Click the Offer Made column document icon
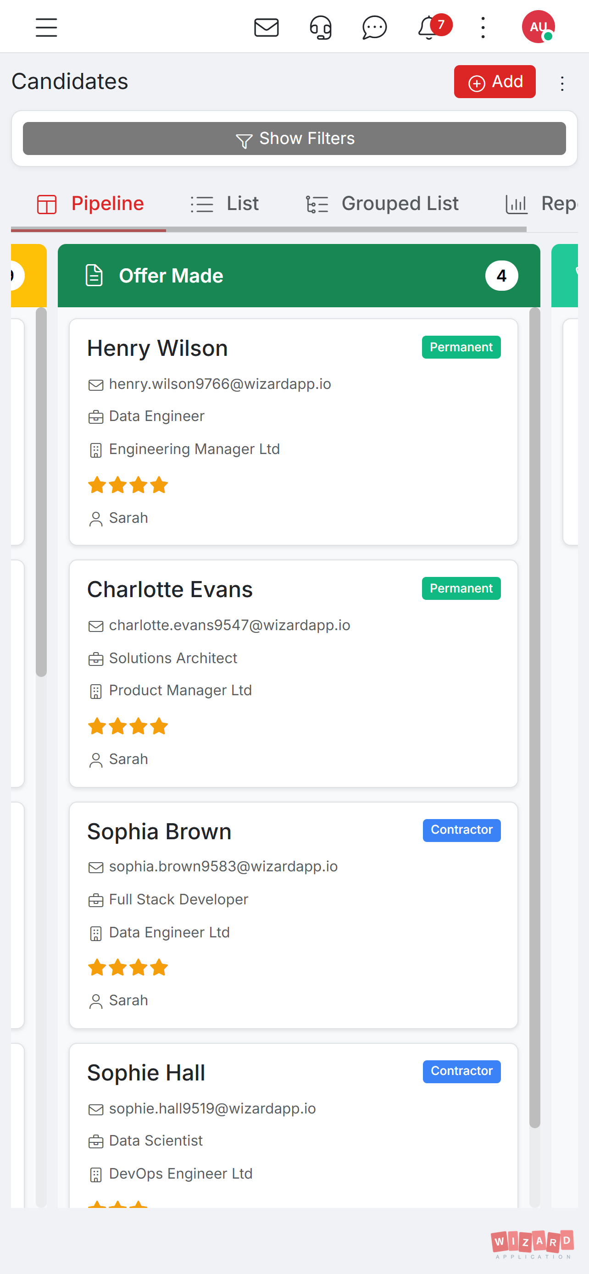The width and height of the screenshot is (589, 1274). point(94,276)
